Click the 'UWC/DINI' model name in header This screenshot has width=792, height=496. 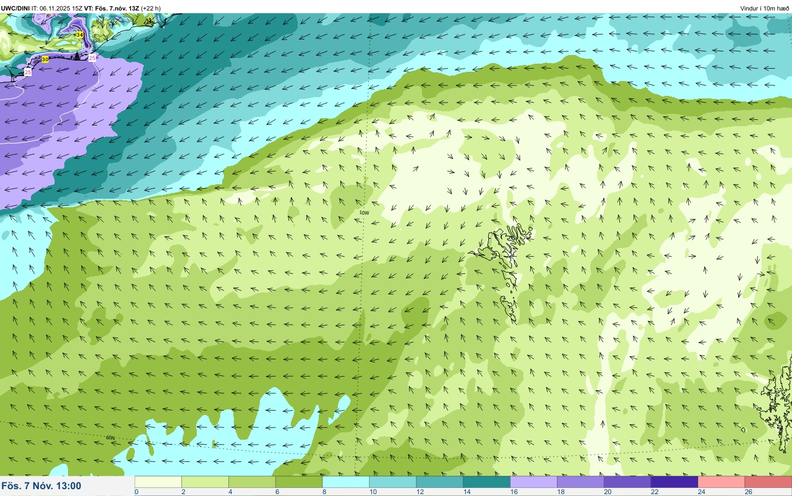click(x=15, y=8)
